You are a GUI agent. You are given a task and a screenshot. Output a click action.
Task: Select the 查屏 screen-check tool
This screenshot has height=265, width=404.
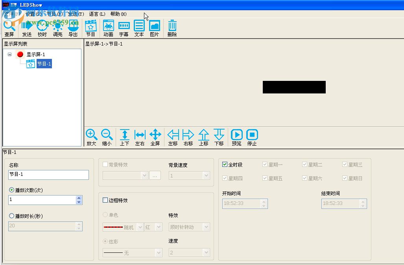click(9, 26)
